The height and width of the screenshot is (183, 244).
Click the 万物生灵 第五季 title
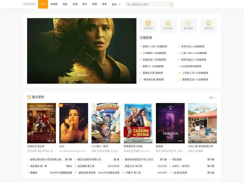pyautogui.click(x=36, y=146)
